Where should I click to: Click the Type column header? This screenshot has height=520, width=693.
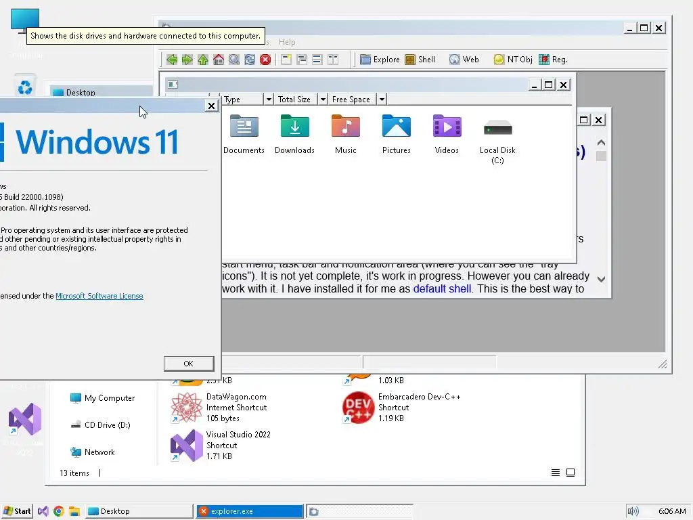(242, 99)
